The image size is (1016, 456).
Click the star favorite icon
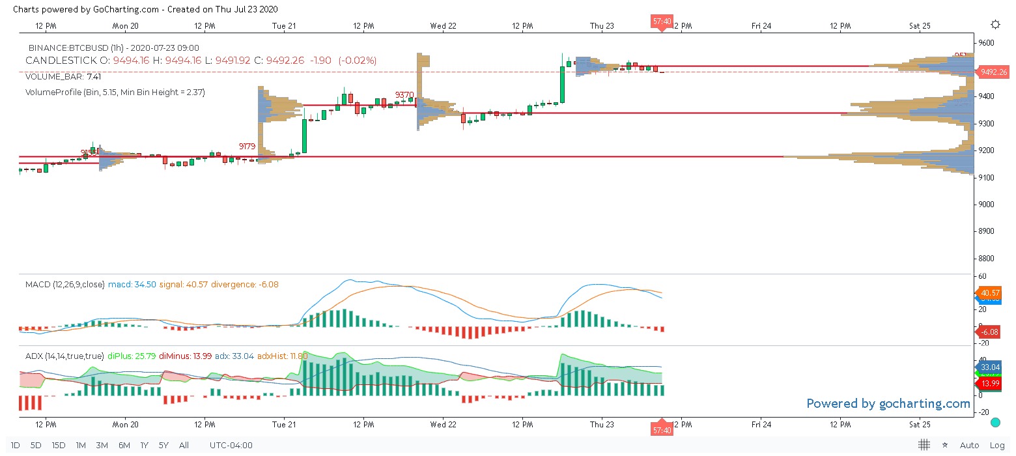pos(944,445)
